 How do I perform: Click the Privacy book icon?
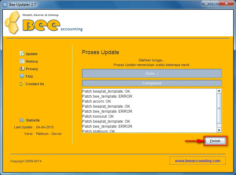(x=22, y=69)
